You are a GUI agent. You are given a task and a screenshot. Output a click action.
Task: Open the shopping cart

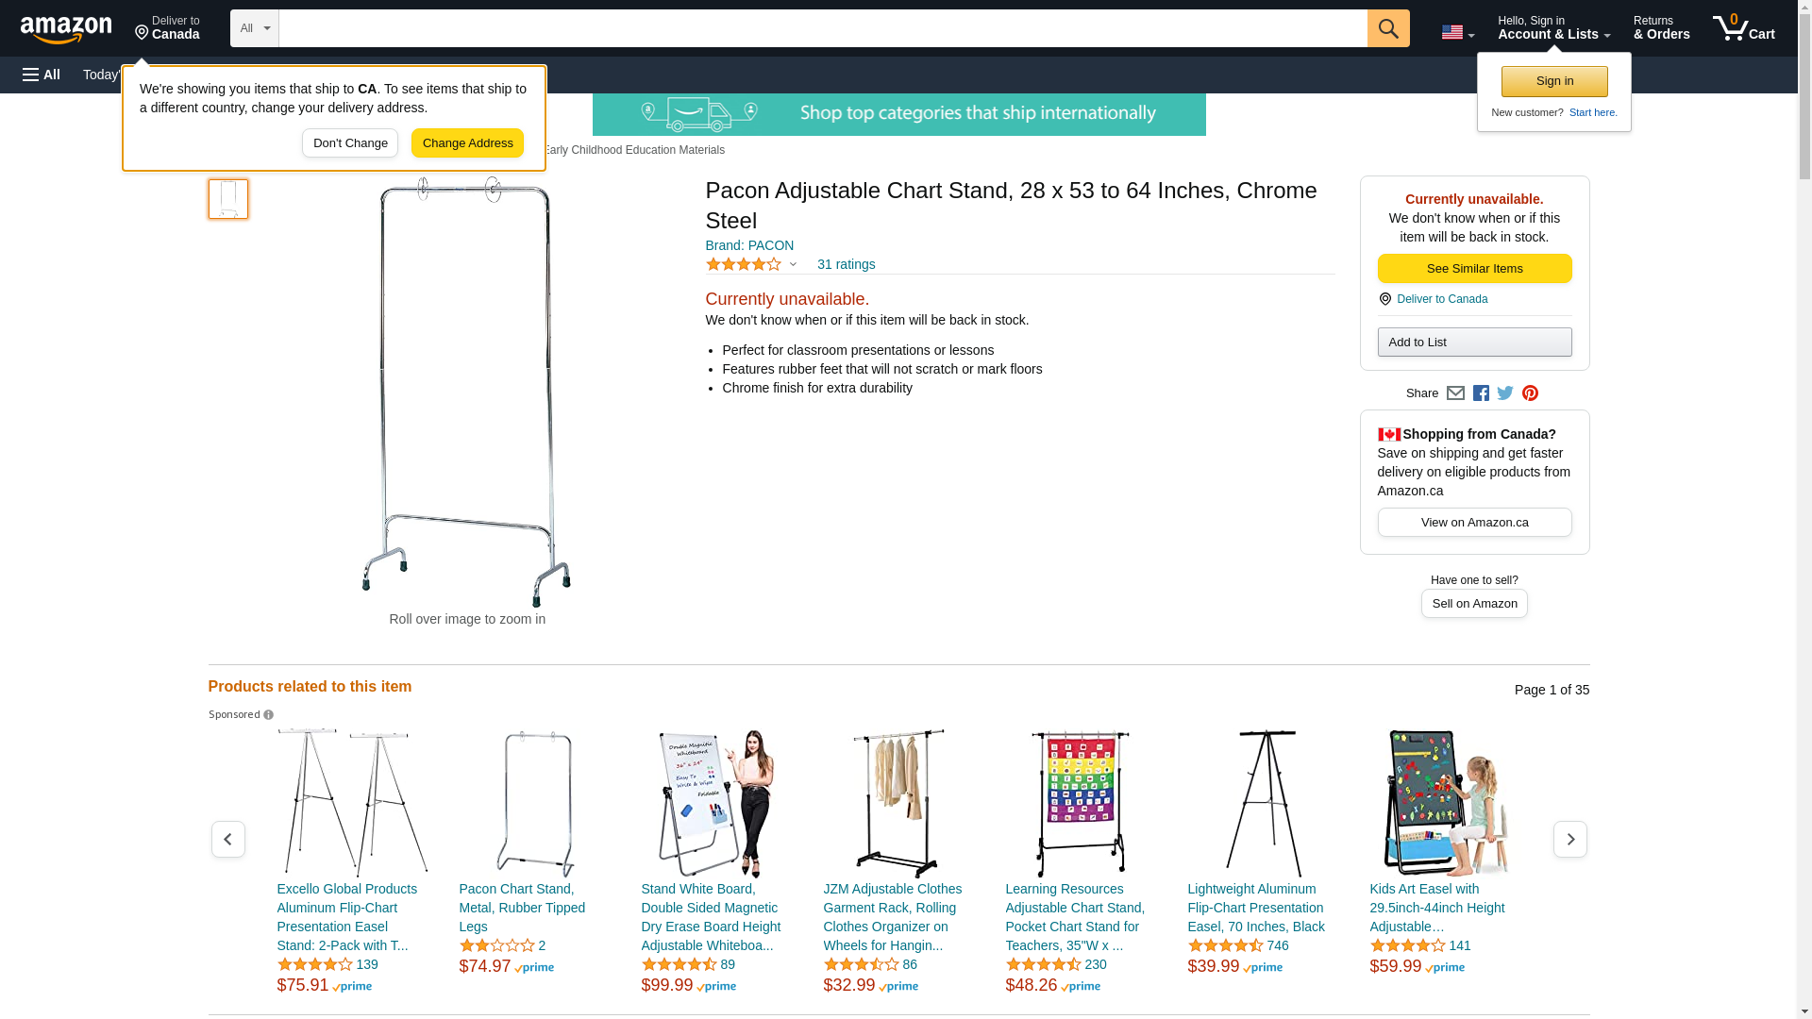click(1744, 28)
